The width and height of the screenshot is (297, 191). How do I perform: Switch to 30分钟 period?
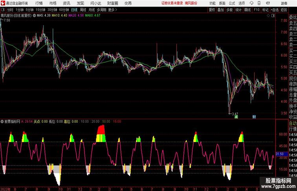[x=52, y=10]
